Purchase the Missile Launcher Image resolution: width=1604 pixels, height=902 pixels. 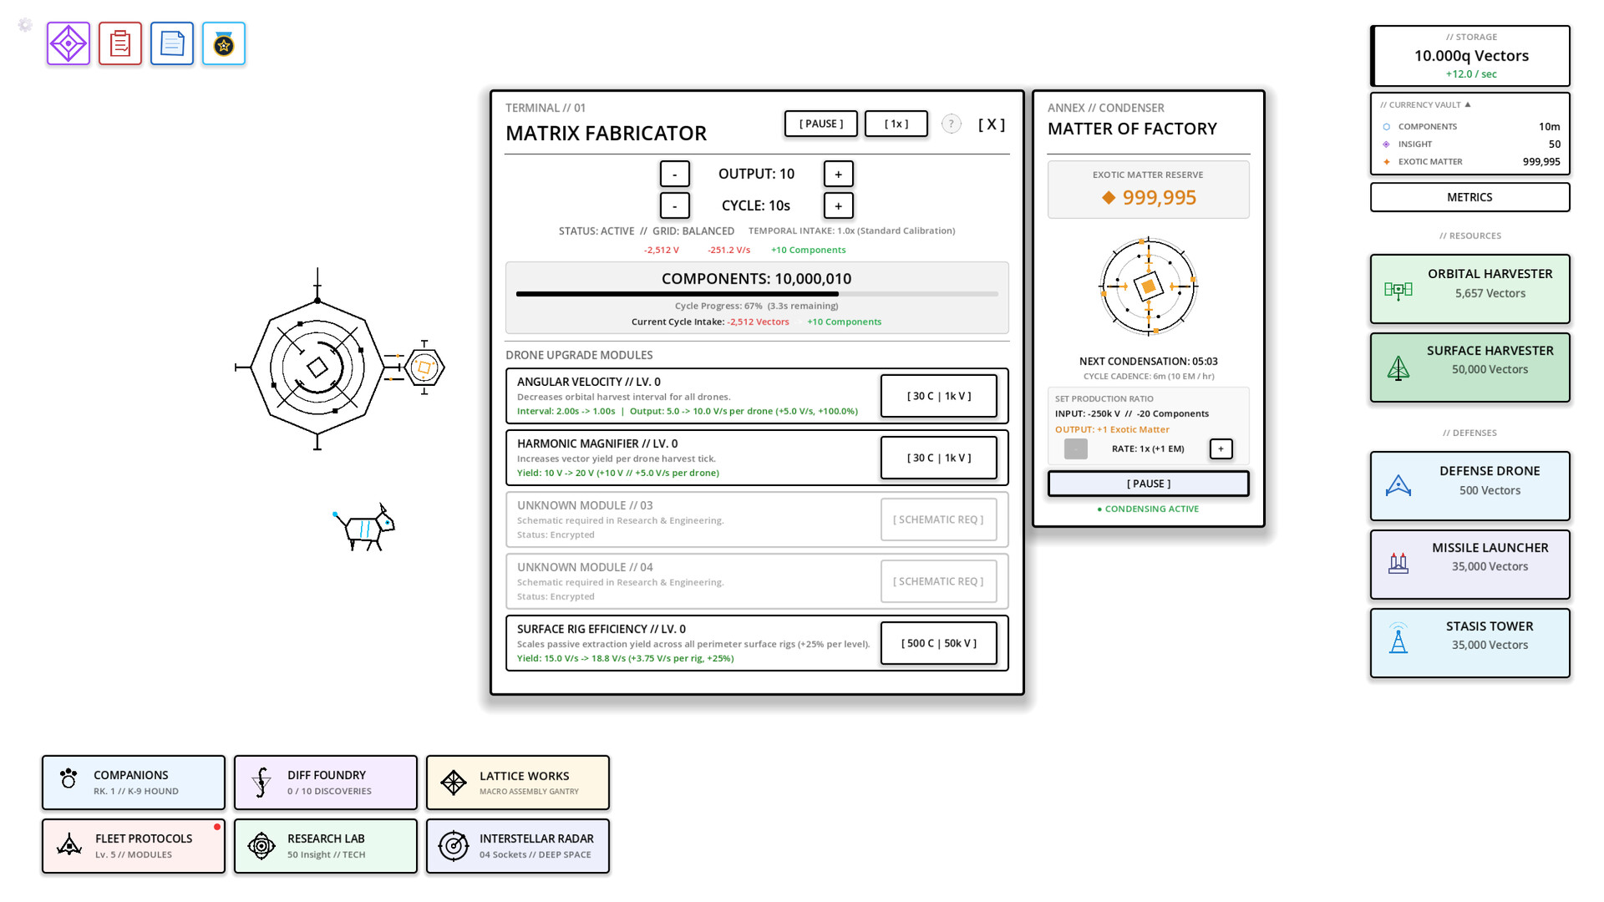1470,565
